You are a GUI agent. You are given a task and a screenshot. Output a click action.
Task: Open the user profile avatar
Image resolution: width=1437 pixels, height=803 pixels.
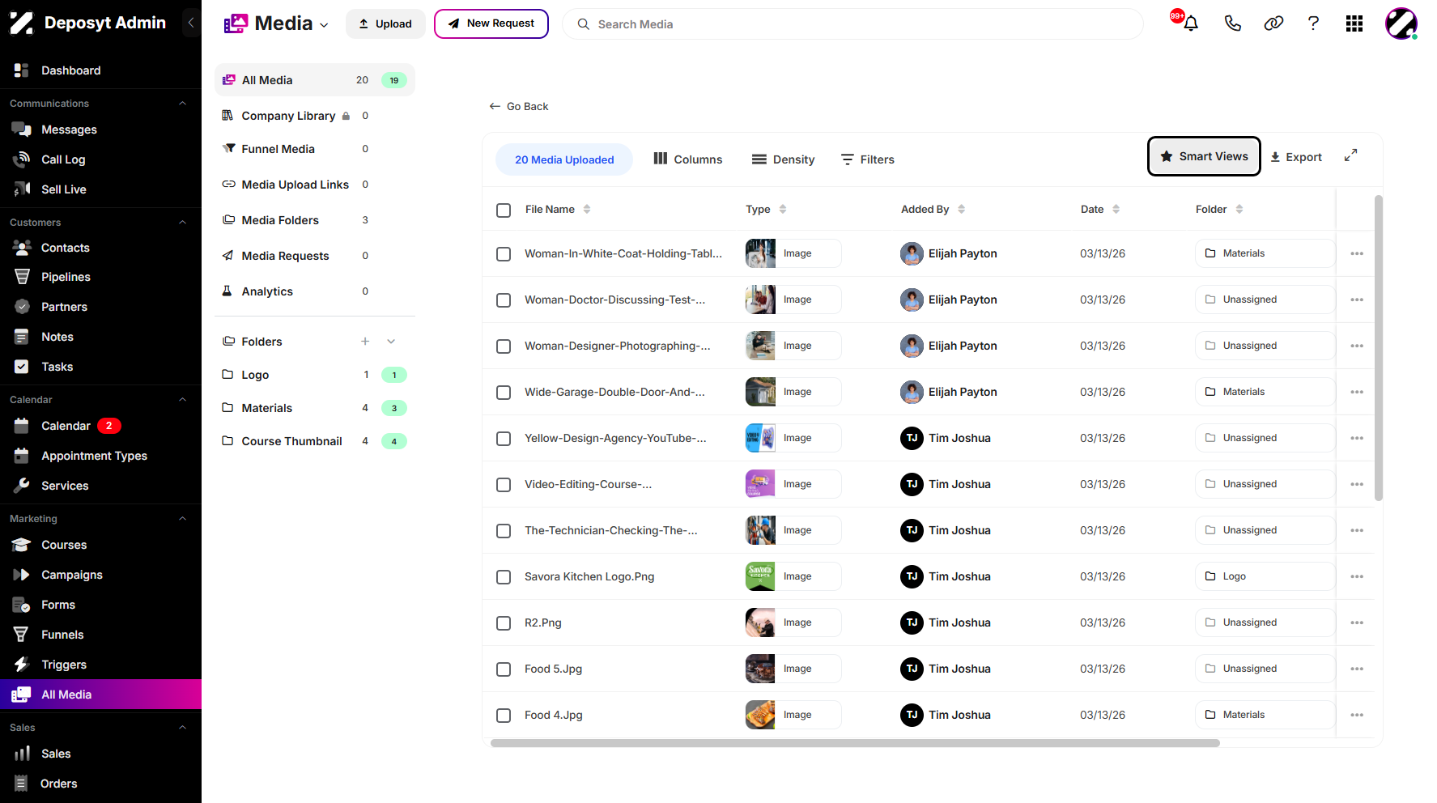[1401, 23]
